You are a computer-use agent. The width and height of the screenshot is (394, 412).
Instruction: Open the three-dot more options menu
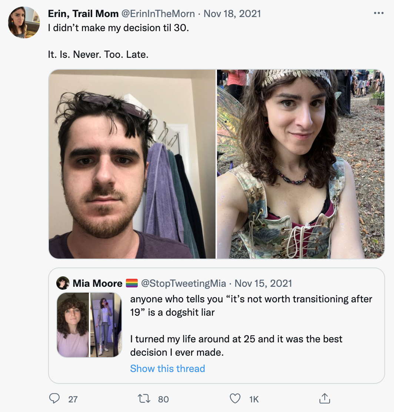pyautogui.click(x=378, y=14)
